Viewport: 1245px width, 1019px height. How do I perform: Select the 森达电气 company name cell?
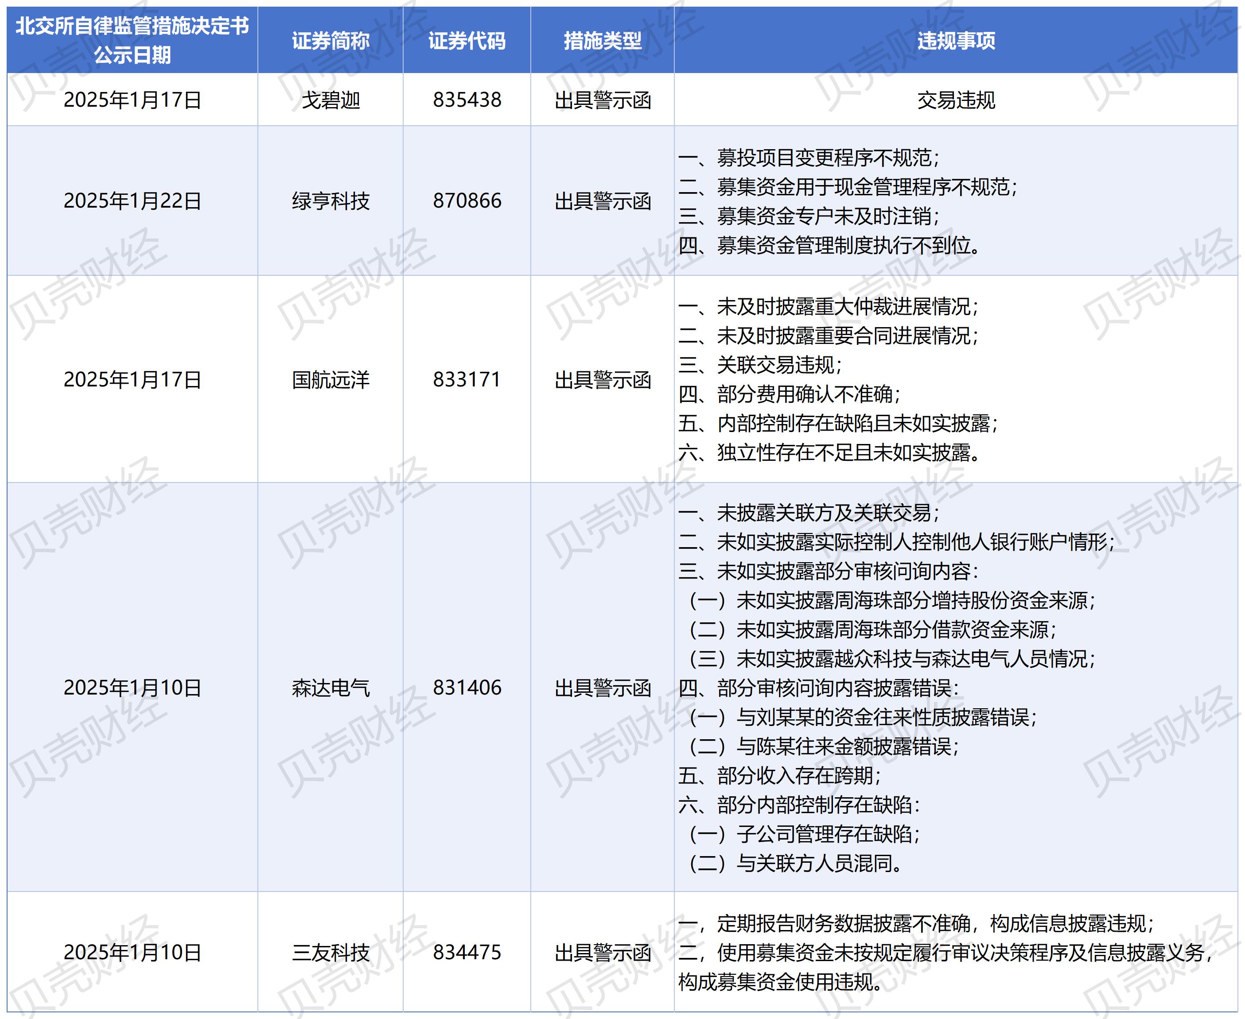(x=330, y=687)
